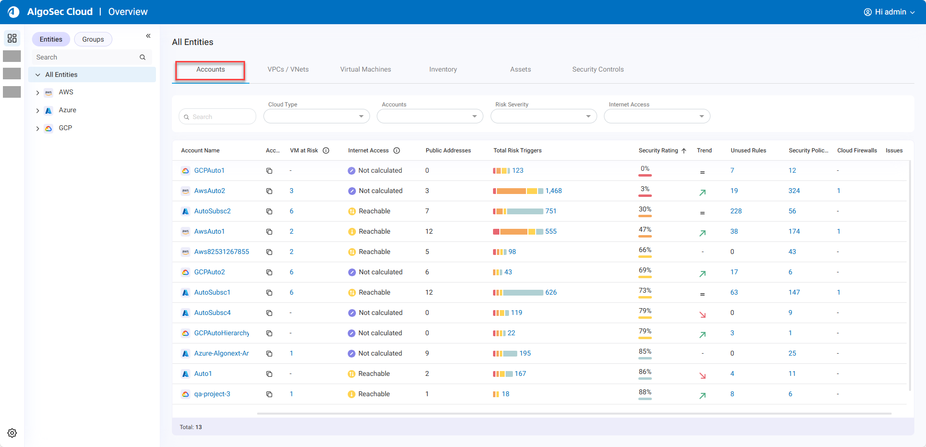Screen dimensions: 926x447
Task: Expand the AWS tree node
Action: (38, 92)
